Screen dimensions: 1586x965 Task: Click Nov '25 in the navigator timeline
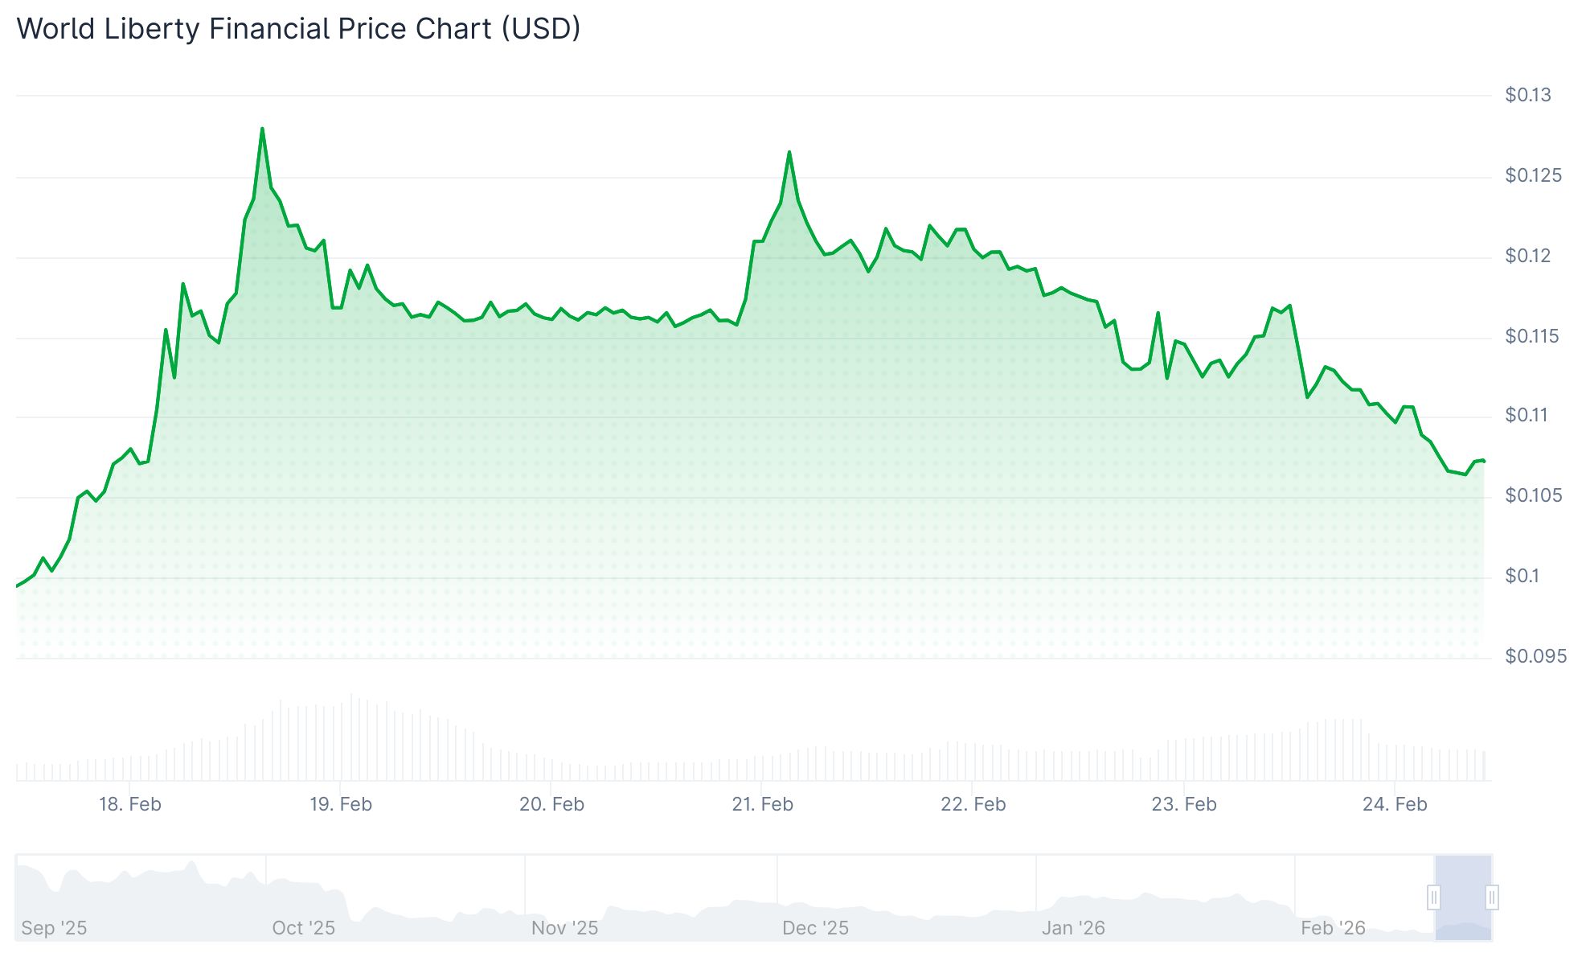click(x=568, y=926)
